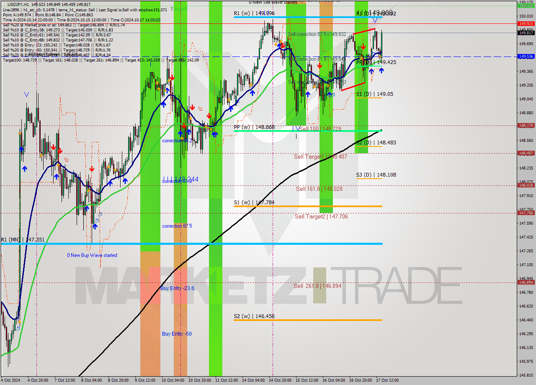Viewport: 536px width, 385px height.
Task: Click the '0 New Buy Wave started' annotation
Action: pyautogui.click(x=92, y=255)
